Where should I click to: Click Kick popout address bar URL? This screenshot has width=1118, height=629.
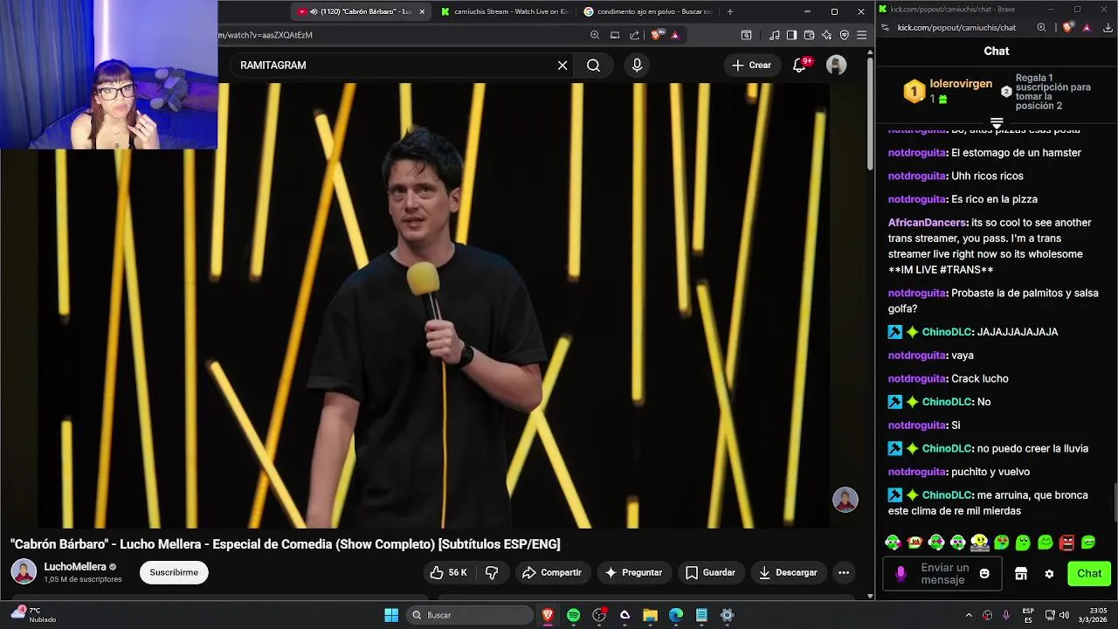(x=956, y=28)
